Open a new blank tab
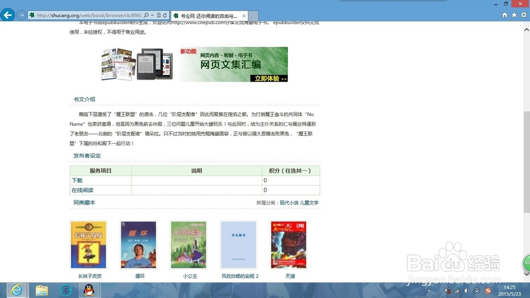 coord(253,16)
